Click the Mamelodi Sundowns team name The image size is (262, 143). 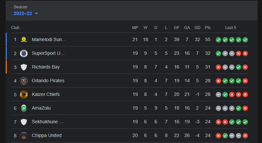point(49,40)
